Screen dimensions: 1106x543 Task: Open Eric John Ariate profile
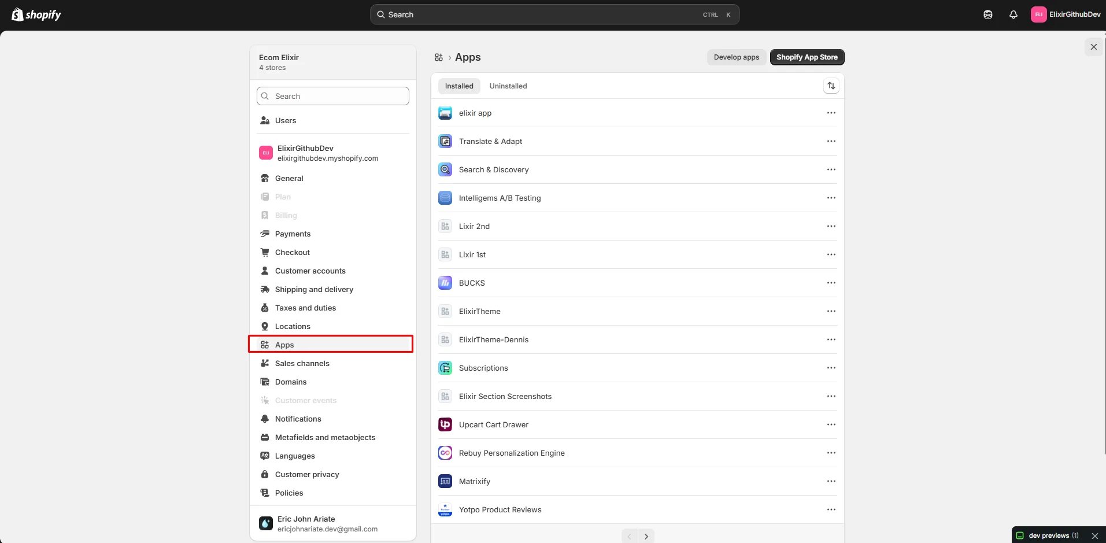pos(333,523)
